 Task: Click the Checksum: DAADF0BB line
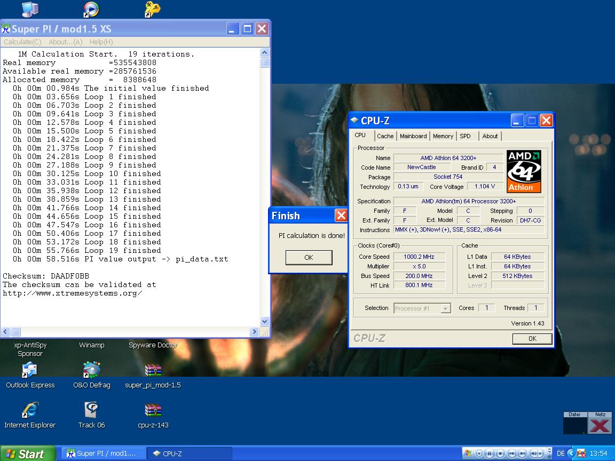[46, 276]
